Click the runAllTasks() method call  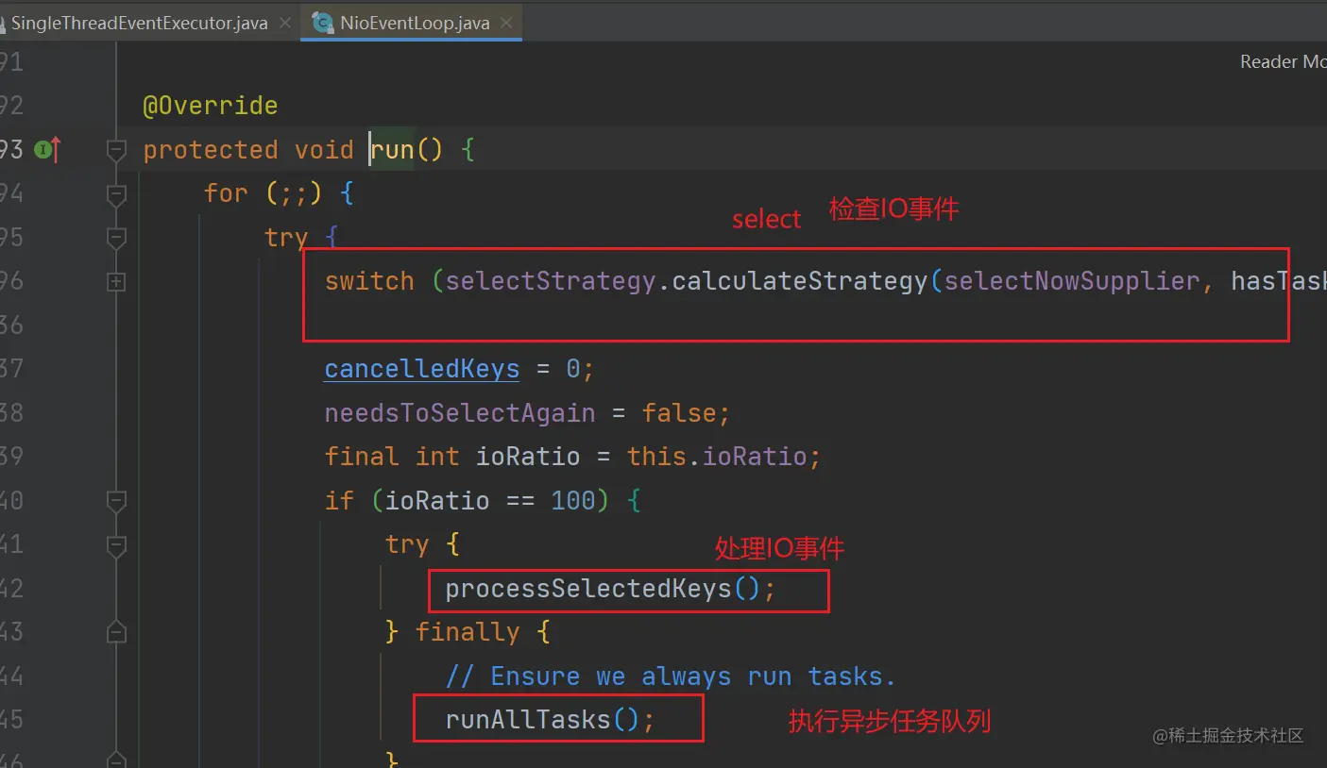tap(529, 720)
